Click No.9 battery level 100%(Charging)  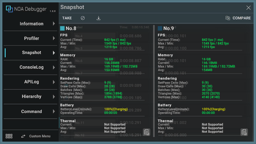(x=214, y=109)
